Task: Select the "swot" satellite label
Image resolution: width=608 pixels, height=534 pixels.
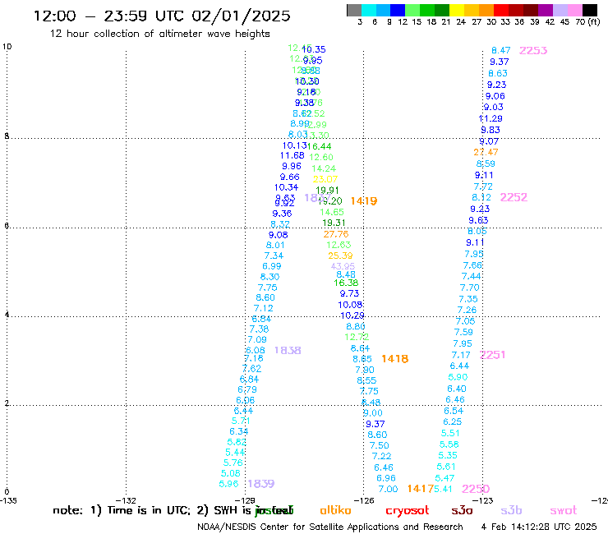Action: point(564,511)
